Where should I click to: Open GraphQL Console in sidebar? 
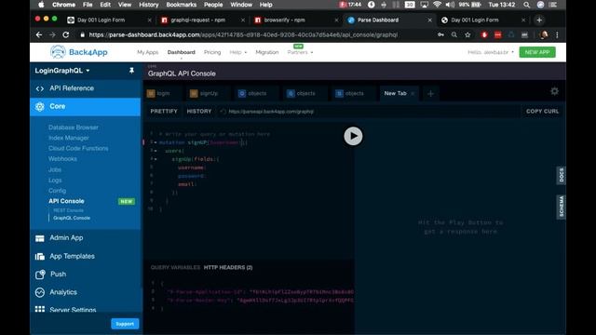(72, 218)
